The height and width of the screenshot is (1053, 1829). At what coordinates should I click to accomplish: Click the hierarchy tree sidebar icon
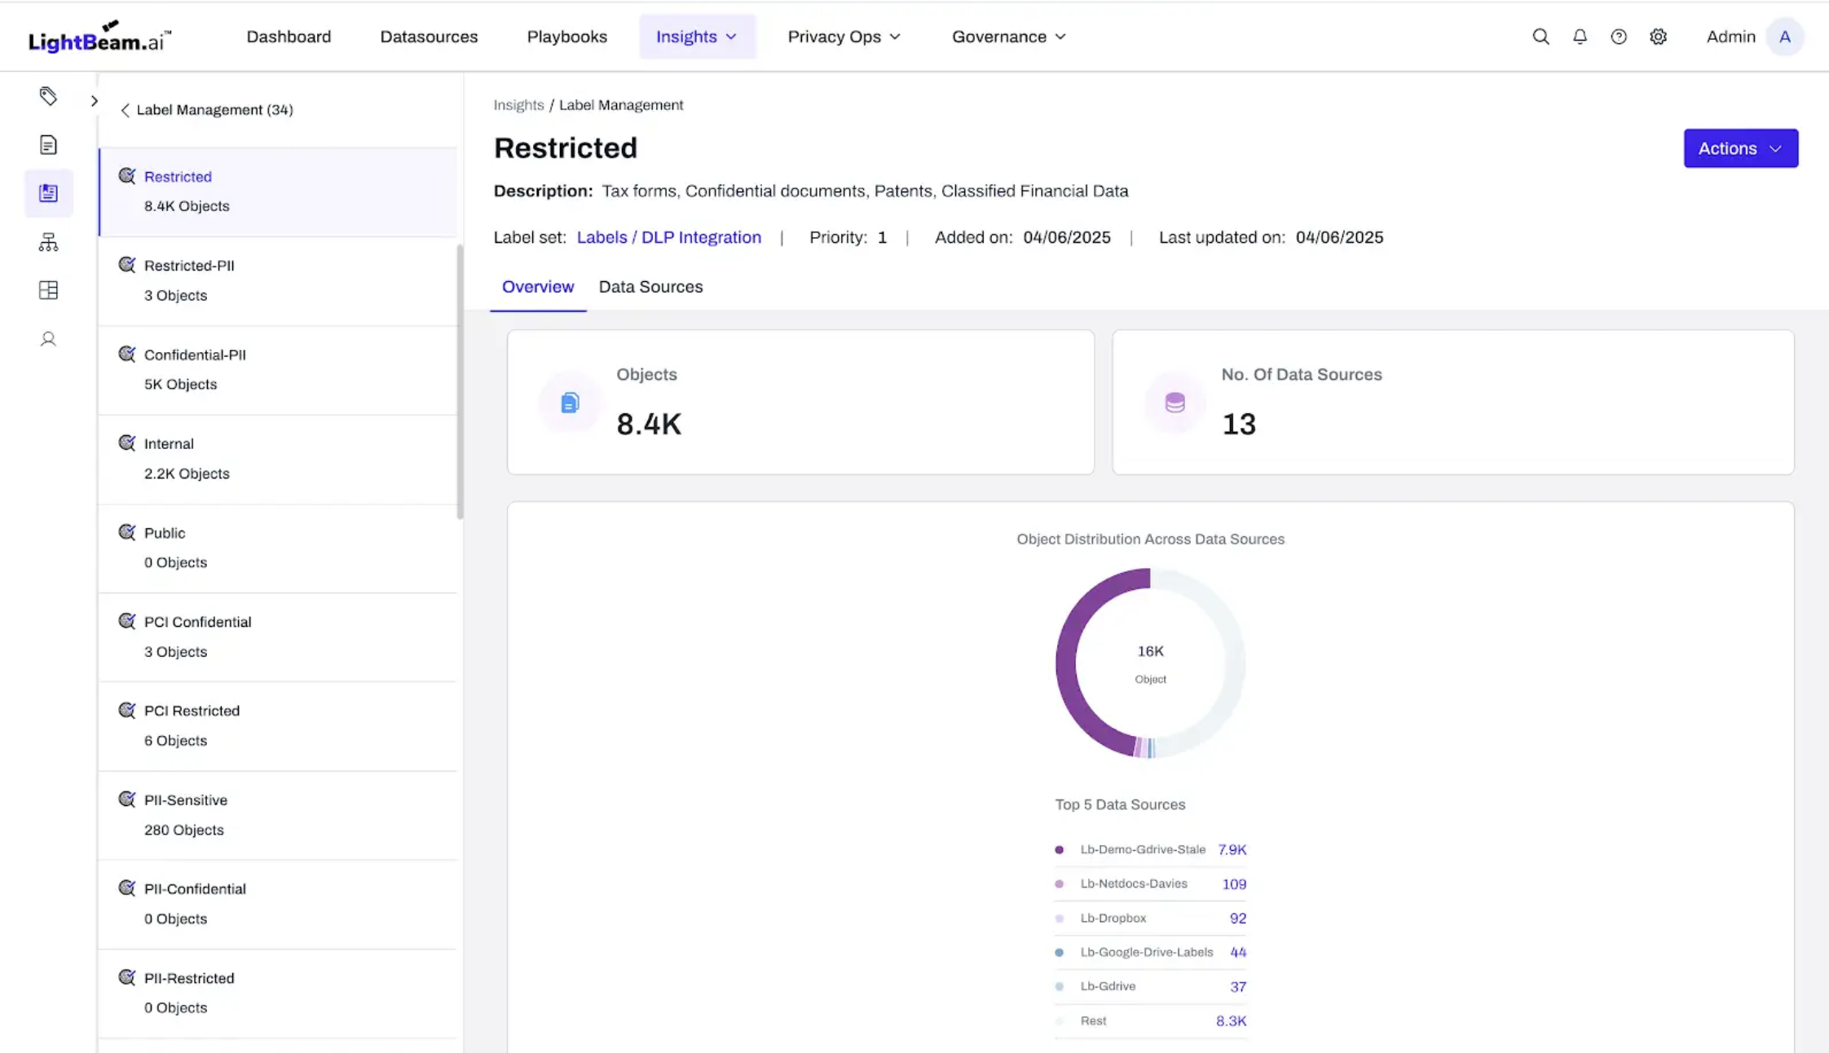tap(48, 242)
